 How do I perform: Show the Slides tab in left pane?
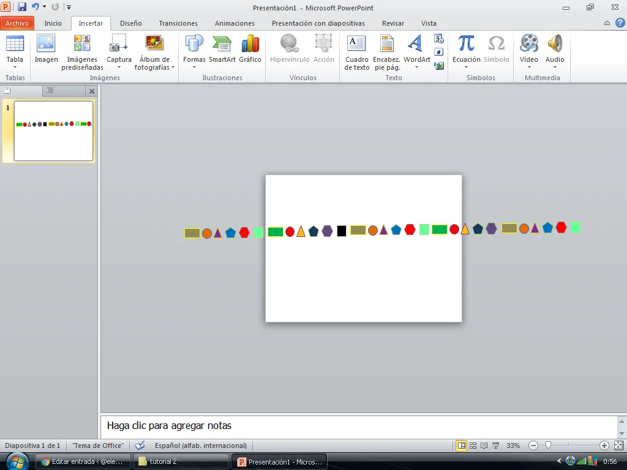(7, 91)
